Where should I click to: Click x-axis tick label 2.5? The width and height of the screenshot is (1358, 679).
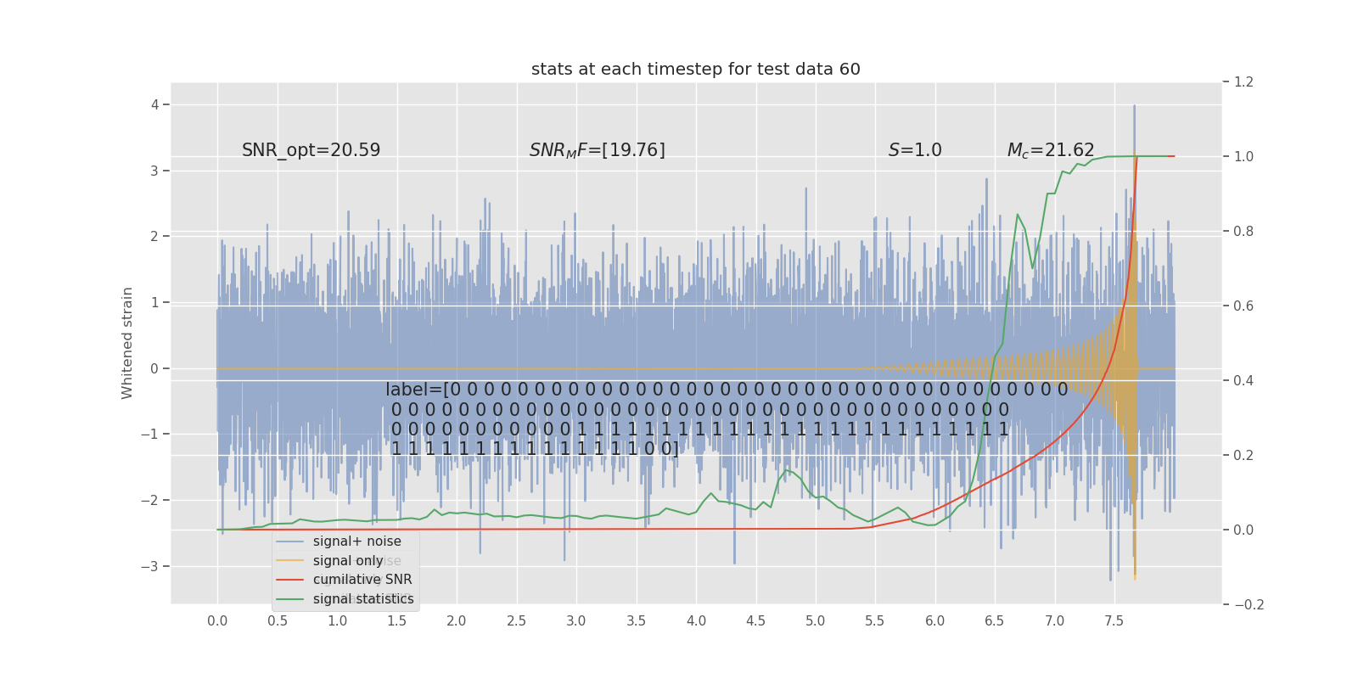click(x=516, y=621)
